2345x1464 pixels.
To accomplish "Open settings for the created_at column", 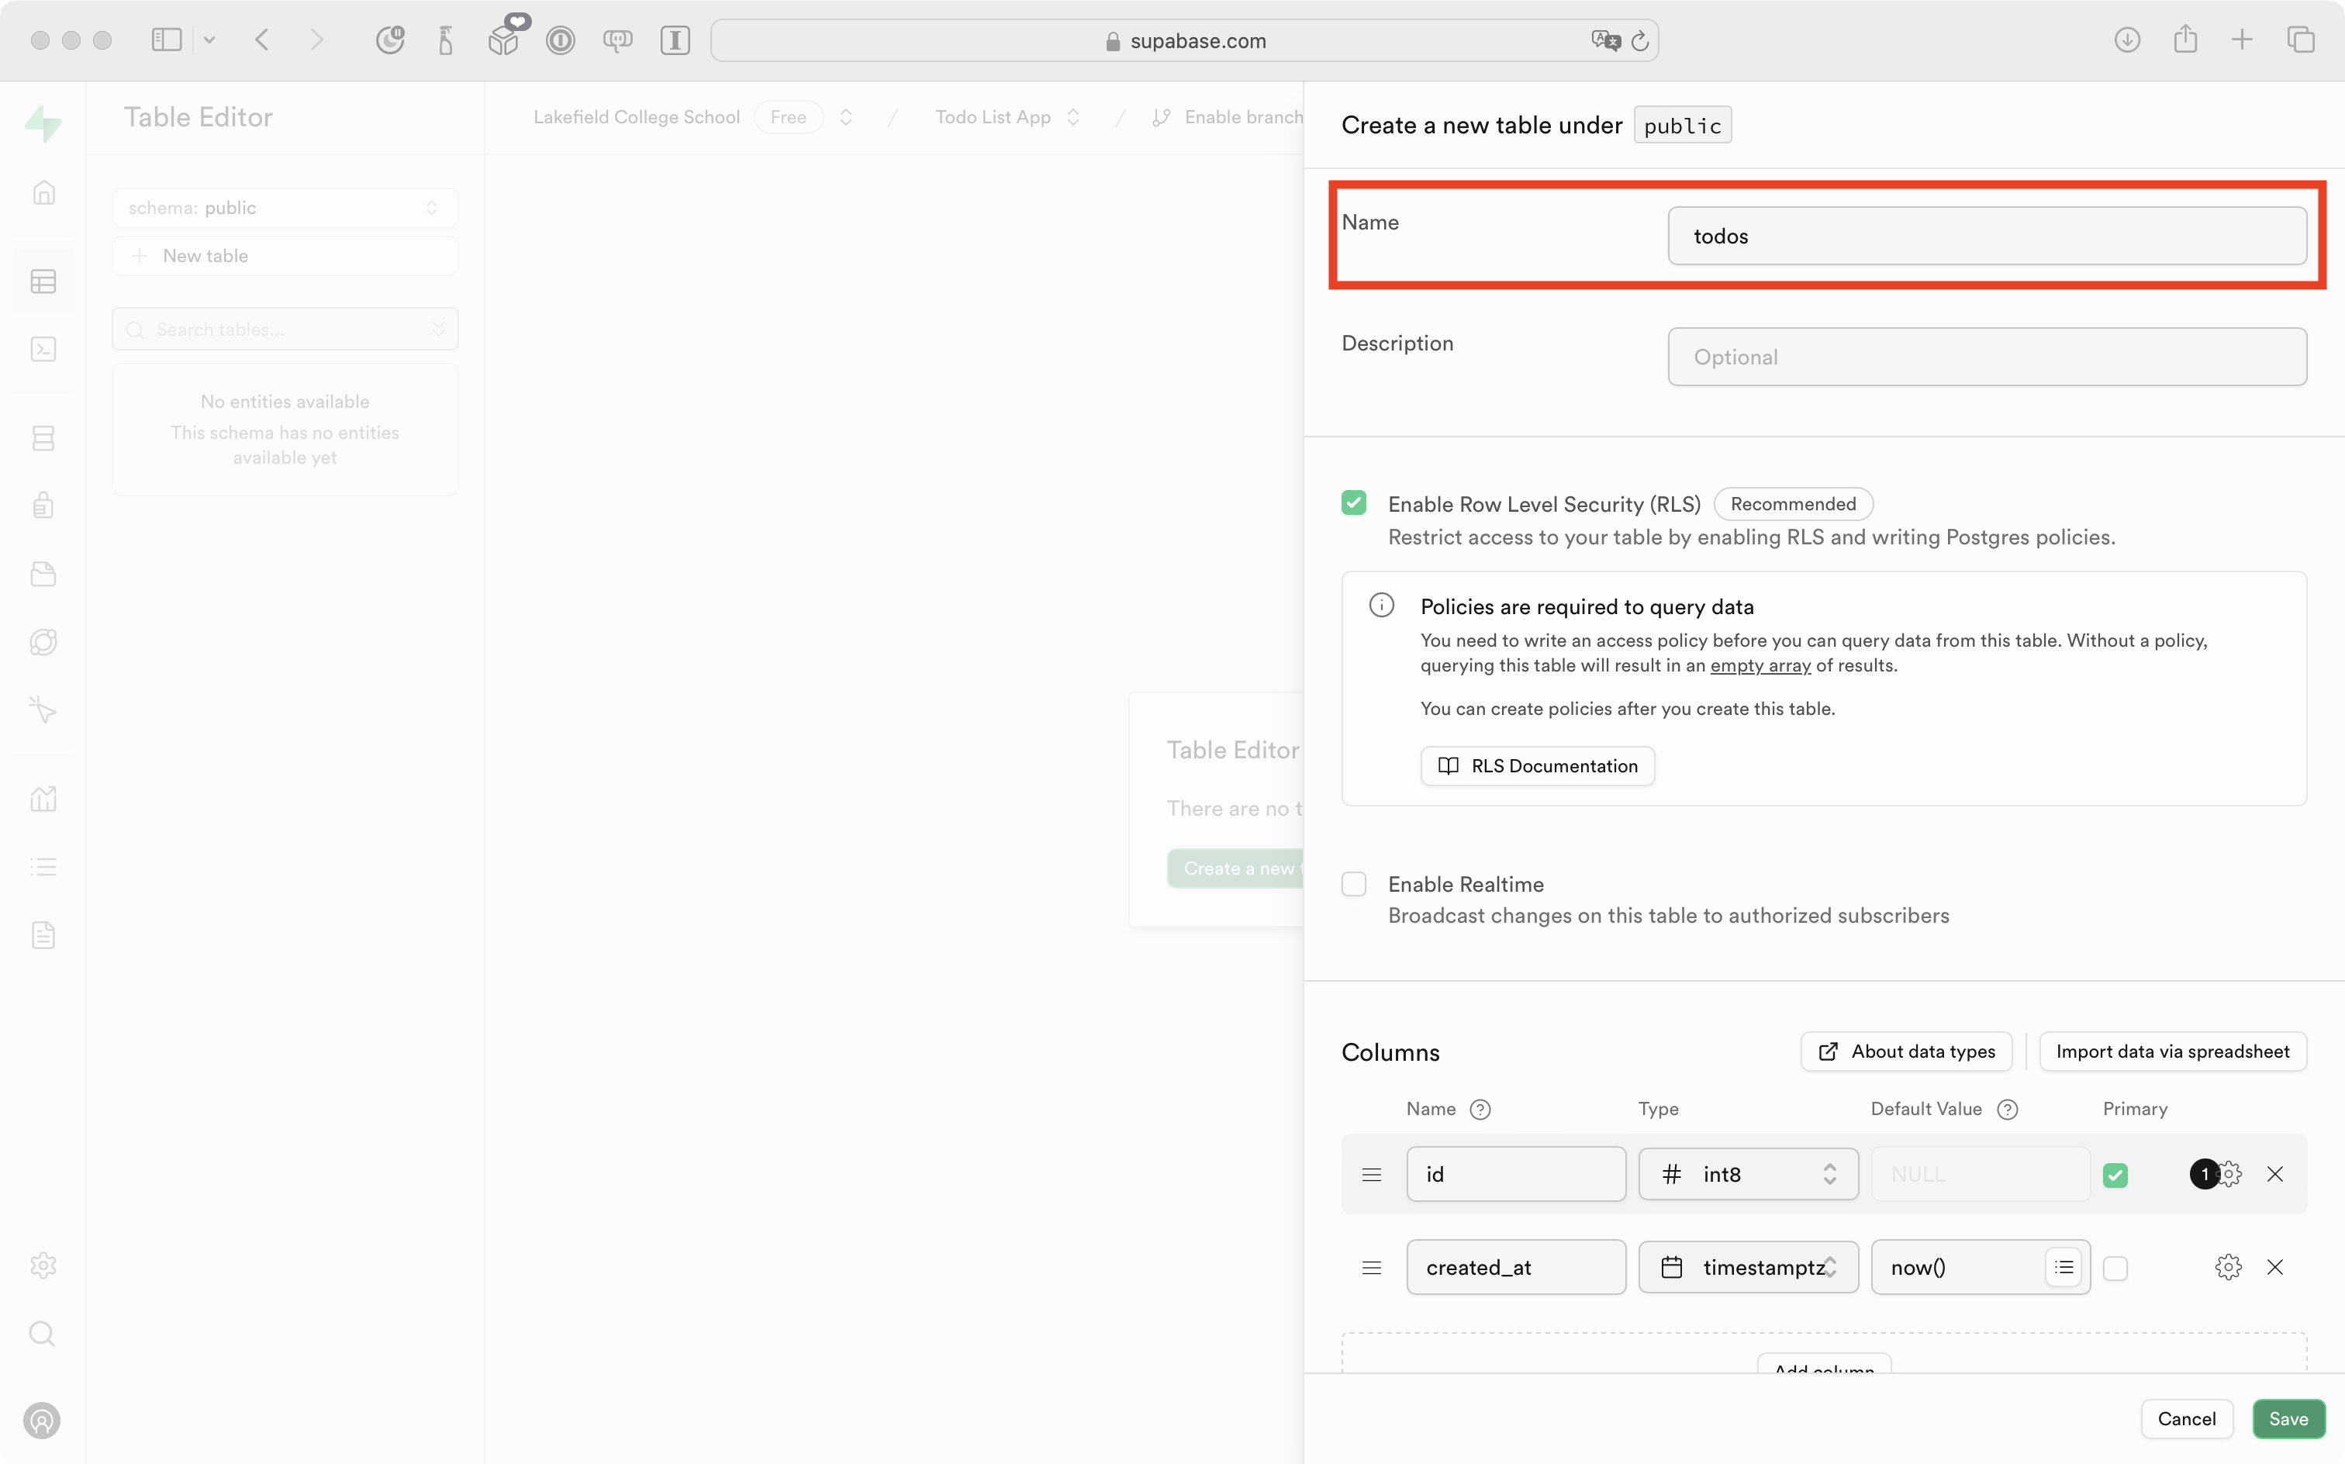I will [x=2228, y=1266].
